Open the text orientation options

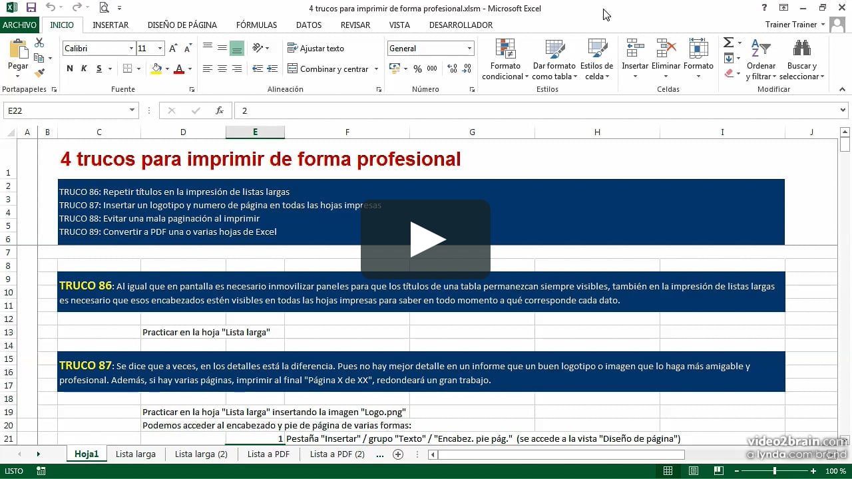coord(260,48)
